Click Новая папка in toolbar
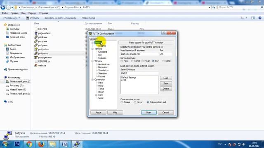The image size is (264, 148). click(89, 18)
